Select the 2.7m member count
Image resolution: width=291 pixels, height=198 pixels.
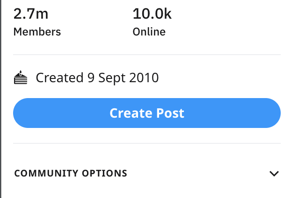(x=31, y=14)
